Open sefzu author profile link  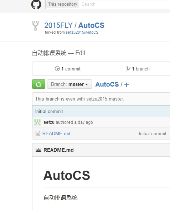click(49, 122)
